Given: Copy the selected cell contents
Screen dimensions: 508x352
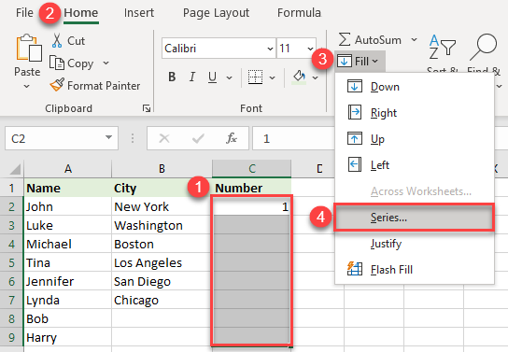Looking at the screenshot, I should pyautogui.click(x=72, y=63).
